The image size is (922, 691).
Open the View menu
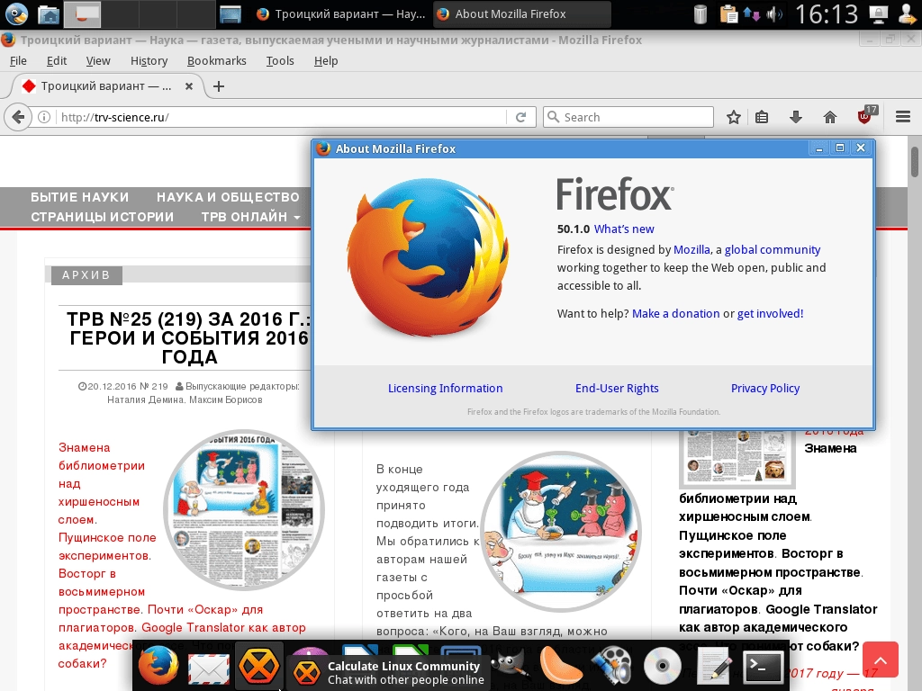tap(97, 60)
